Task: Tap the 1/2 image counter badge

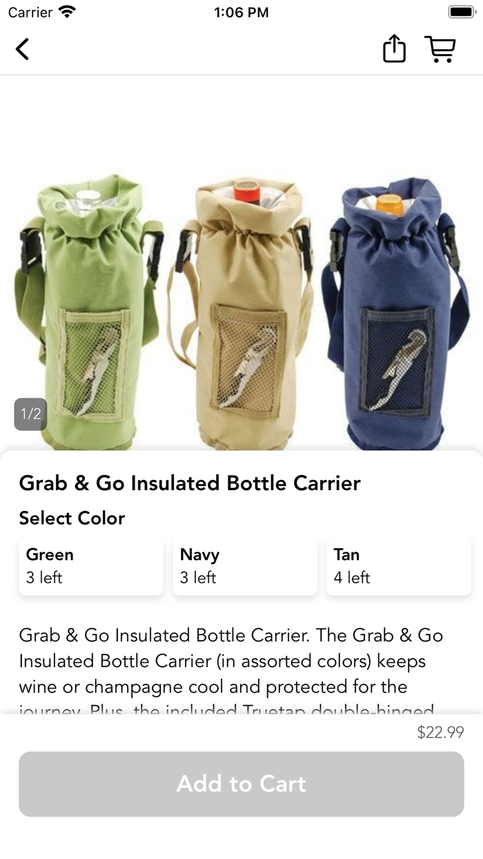Action: coord(30,414)
